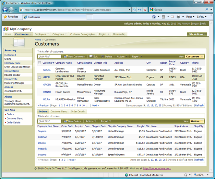Open the Actions dropdown in orders toolbar
The height and width of the screenshot is (179, 215).
[90, 121]
